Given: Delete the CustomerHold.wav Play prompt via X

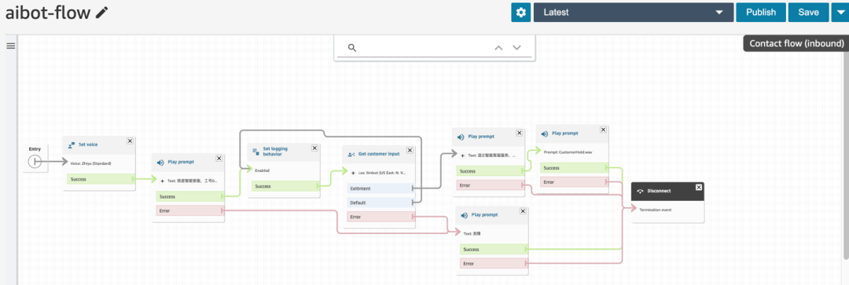Looking at the screenshot, I should [603, 130].
